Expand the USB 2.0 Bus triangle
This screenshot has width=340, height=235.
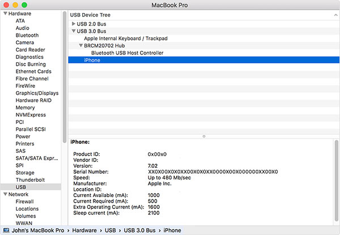(74, 24)
